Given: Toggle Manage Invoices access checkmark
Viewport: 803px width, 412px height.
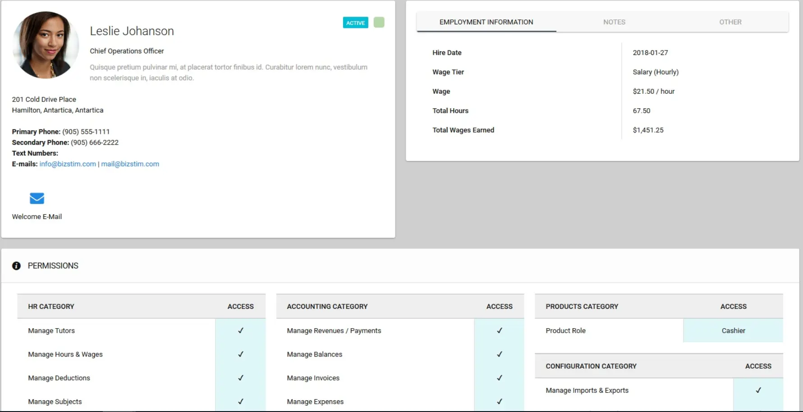Looking at the screenshot, I should pyautogui.click(x=499, y=378).
